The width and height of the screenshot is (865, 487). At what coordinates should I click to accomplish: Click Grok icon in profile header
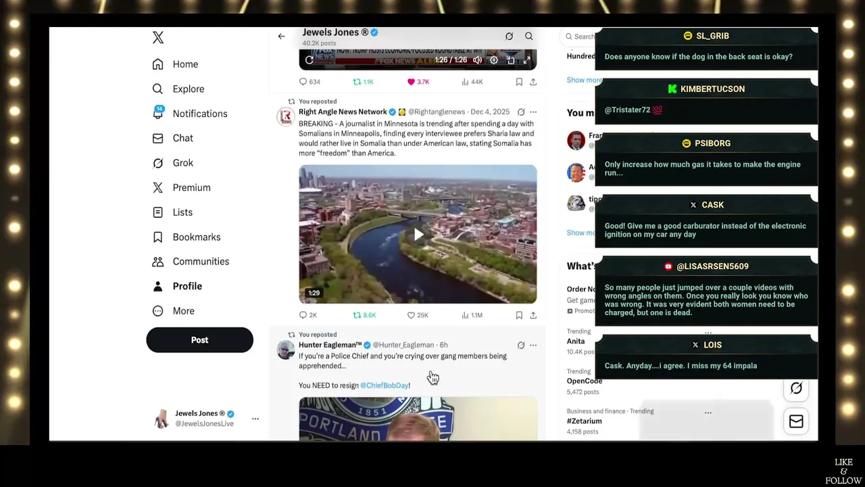coord(509,37)
